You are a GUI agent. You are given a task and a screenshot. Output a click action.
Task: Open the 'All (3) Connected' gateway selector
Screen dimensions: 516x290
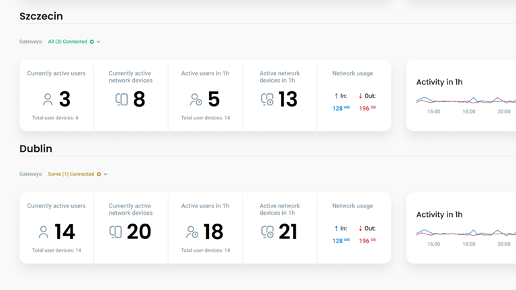click(x=67, y=42)
